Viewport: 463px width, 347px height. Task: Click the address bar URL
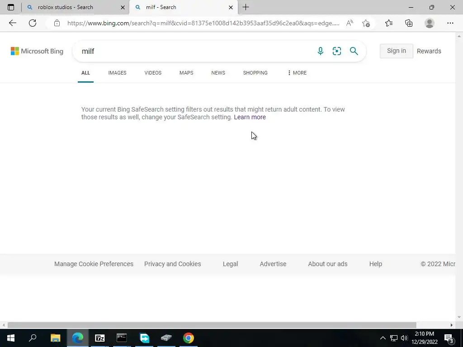[x=203, y=23]
